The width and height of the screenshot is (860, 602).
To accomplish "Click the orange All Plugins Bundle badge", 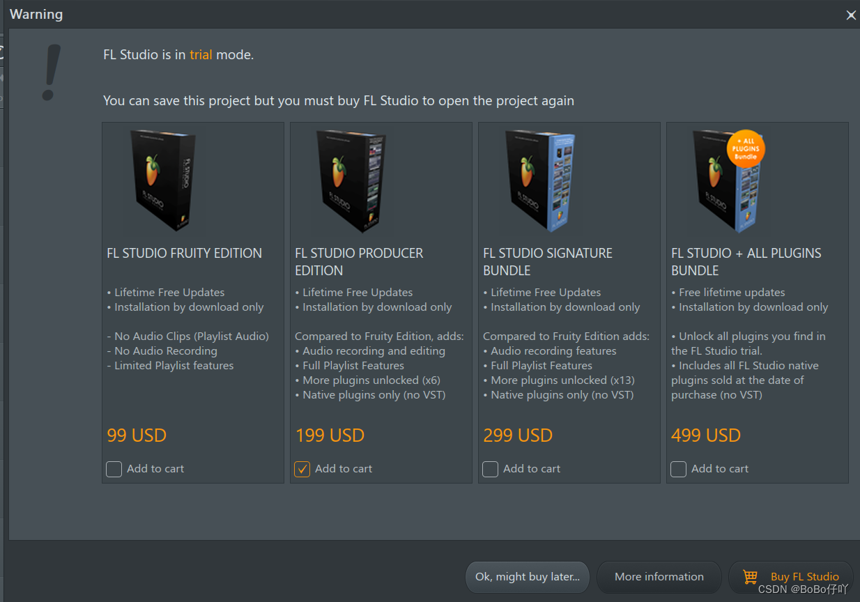I will [746, 148].
